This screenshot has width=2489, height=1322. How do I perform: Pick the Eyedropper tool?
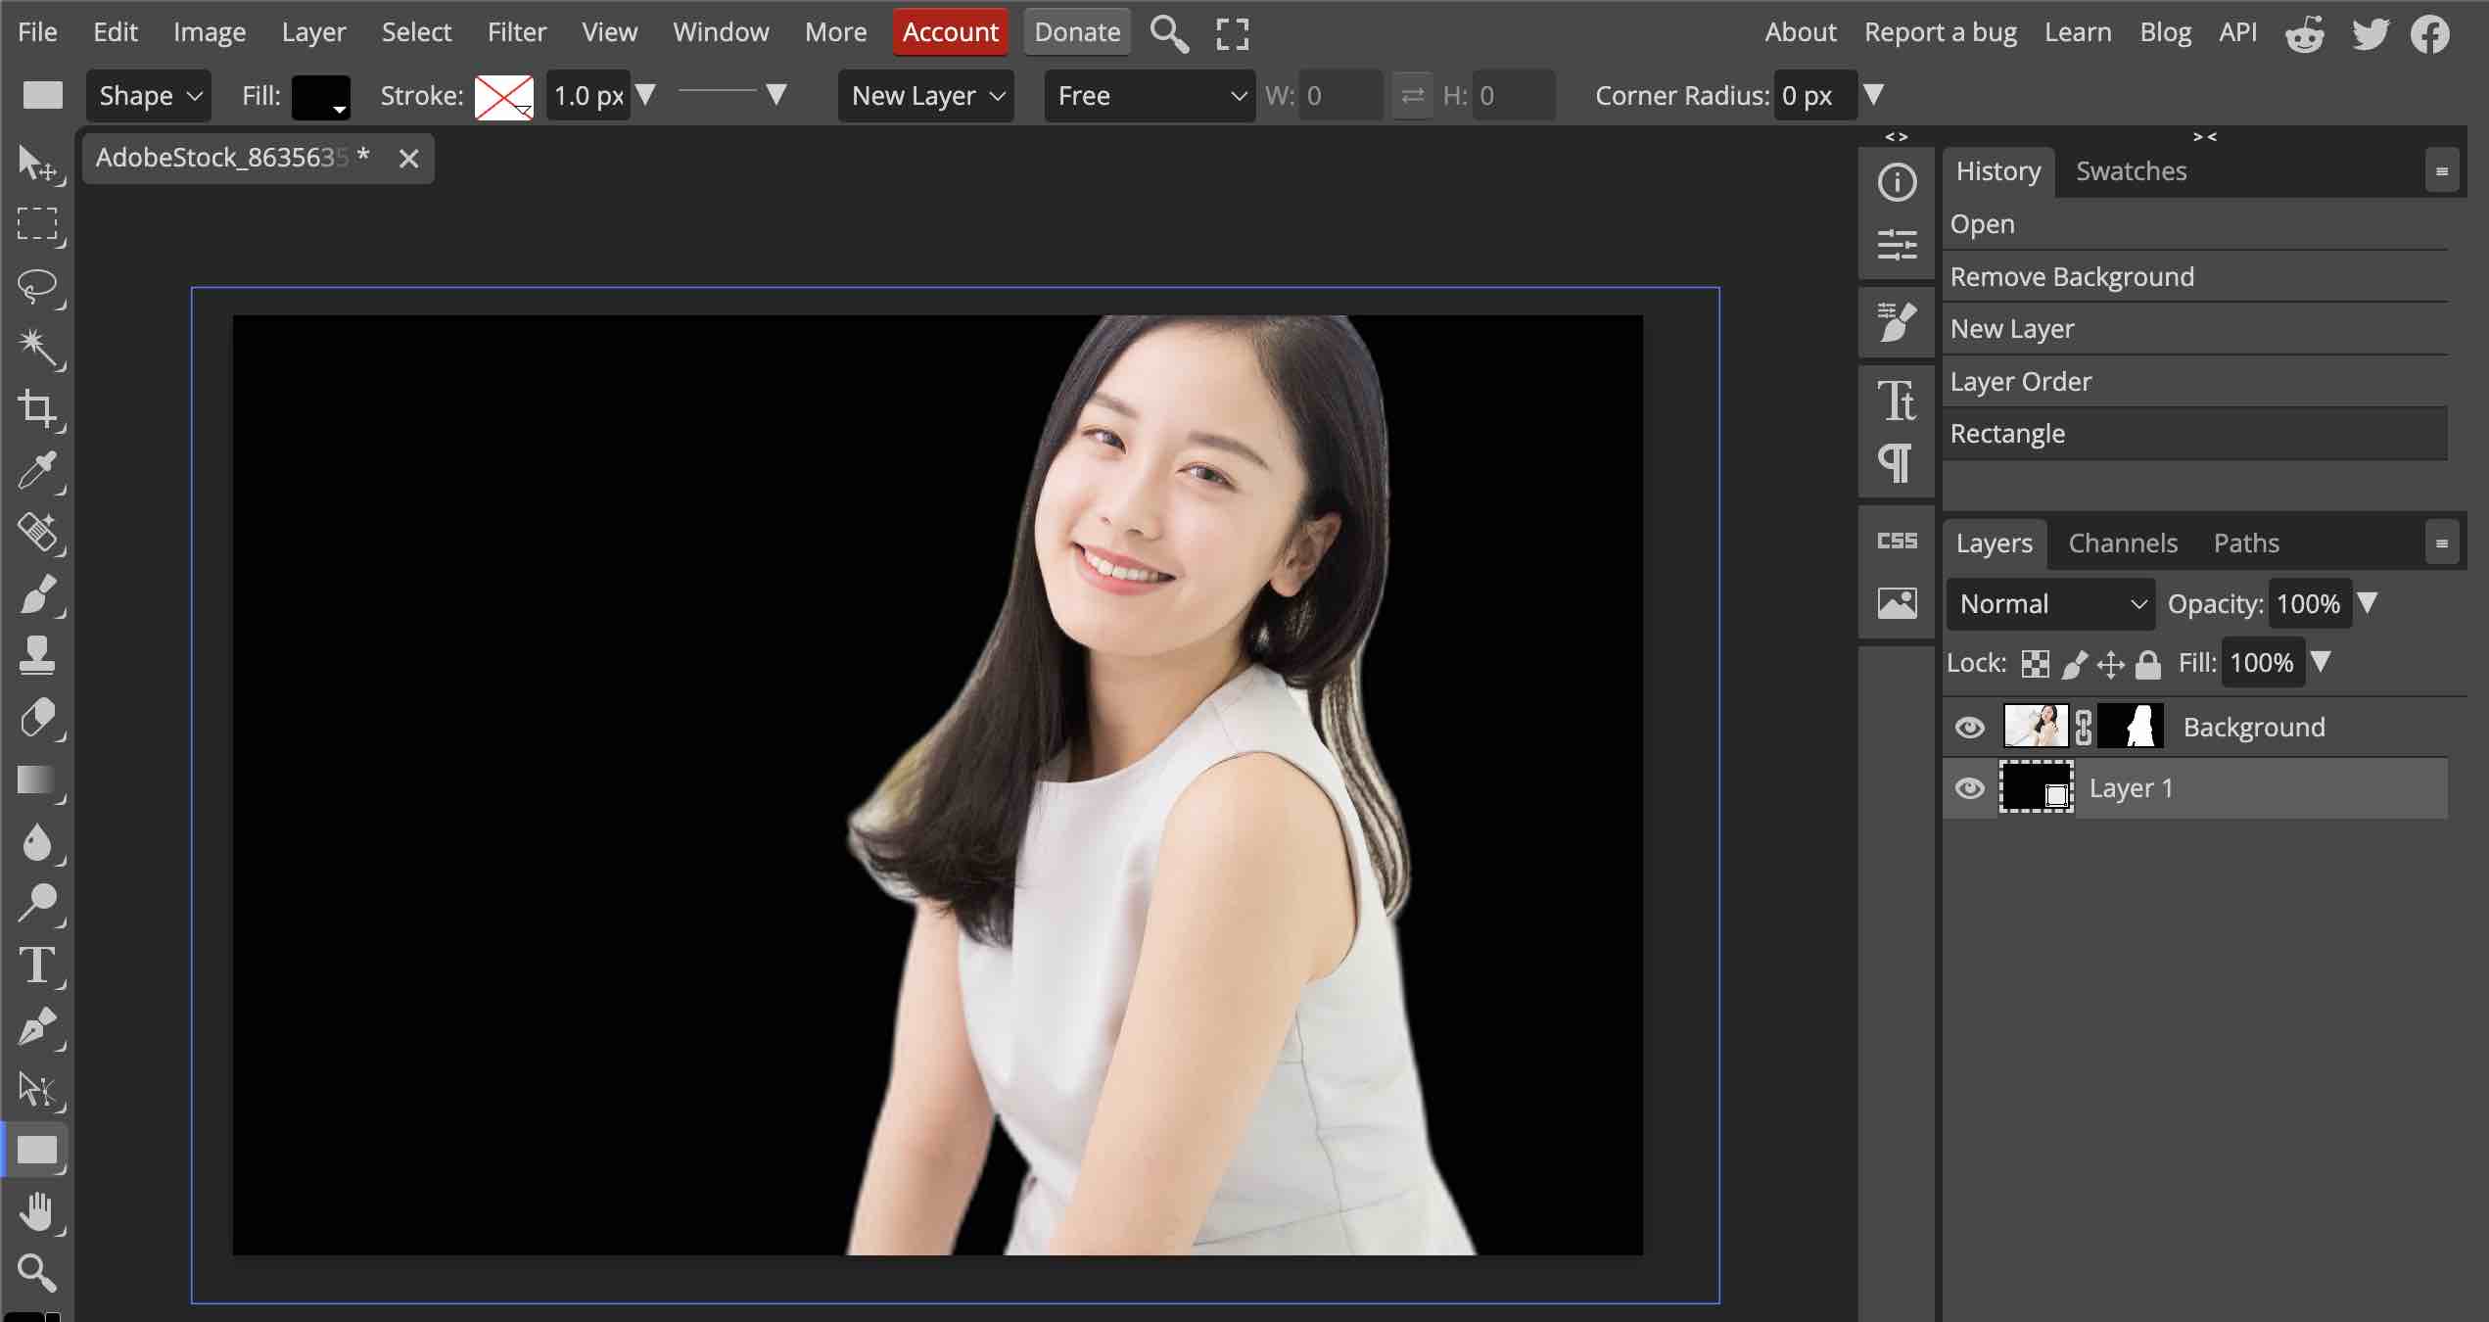(37, 471)
